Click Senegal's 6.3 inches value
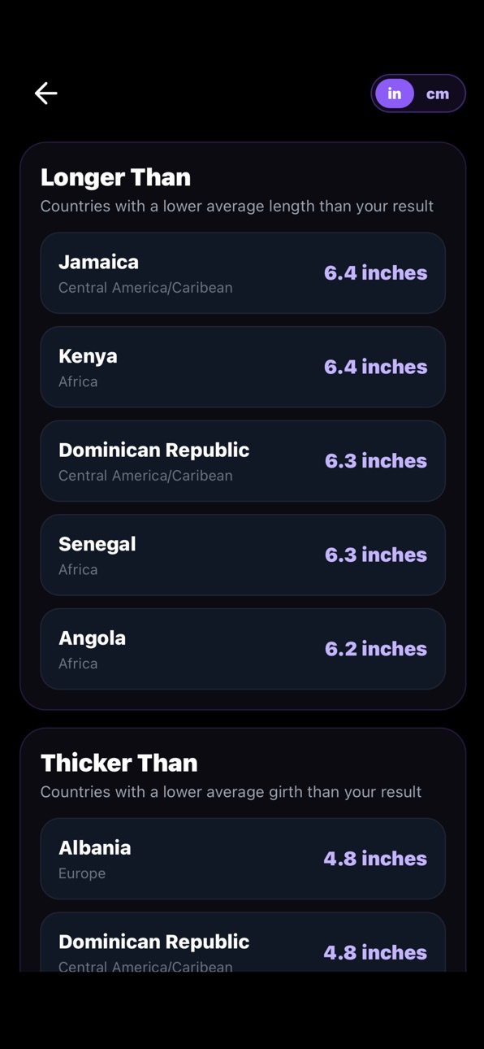 pyautogui.click(x=376, y=555)
